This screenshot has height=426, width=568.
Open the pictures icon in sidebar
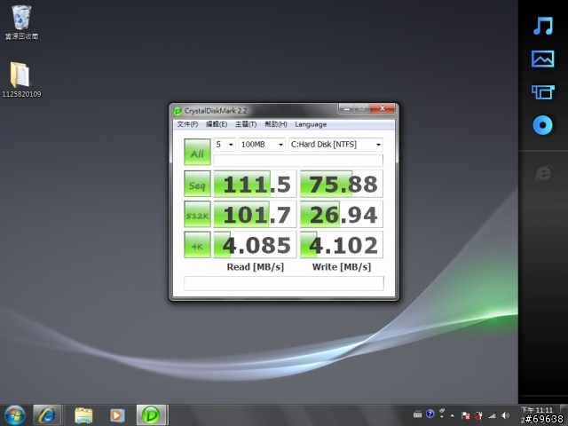click(542, 59)
